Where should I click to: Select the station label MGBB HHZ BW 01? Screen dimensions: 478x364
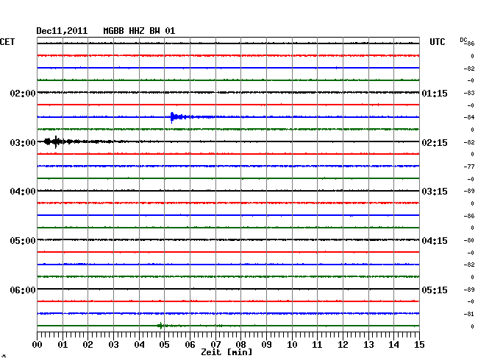[x=139, y=31]
